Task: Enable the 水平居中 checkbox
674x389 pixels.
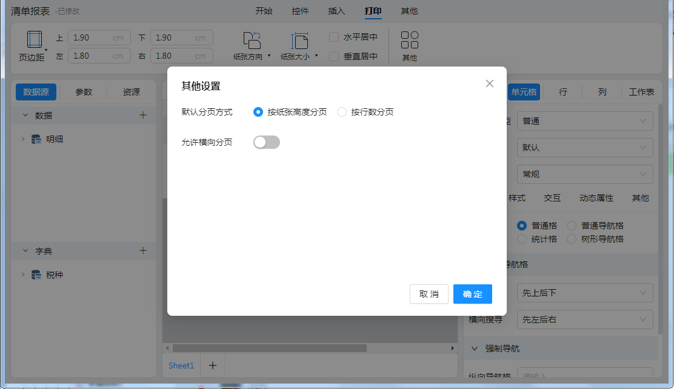Action: [334, 37]
